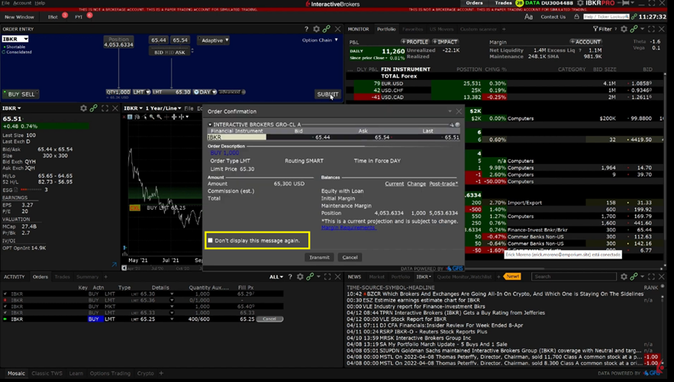Open the Account menu
Screen dimensions: 674x382
22,3
